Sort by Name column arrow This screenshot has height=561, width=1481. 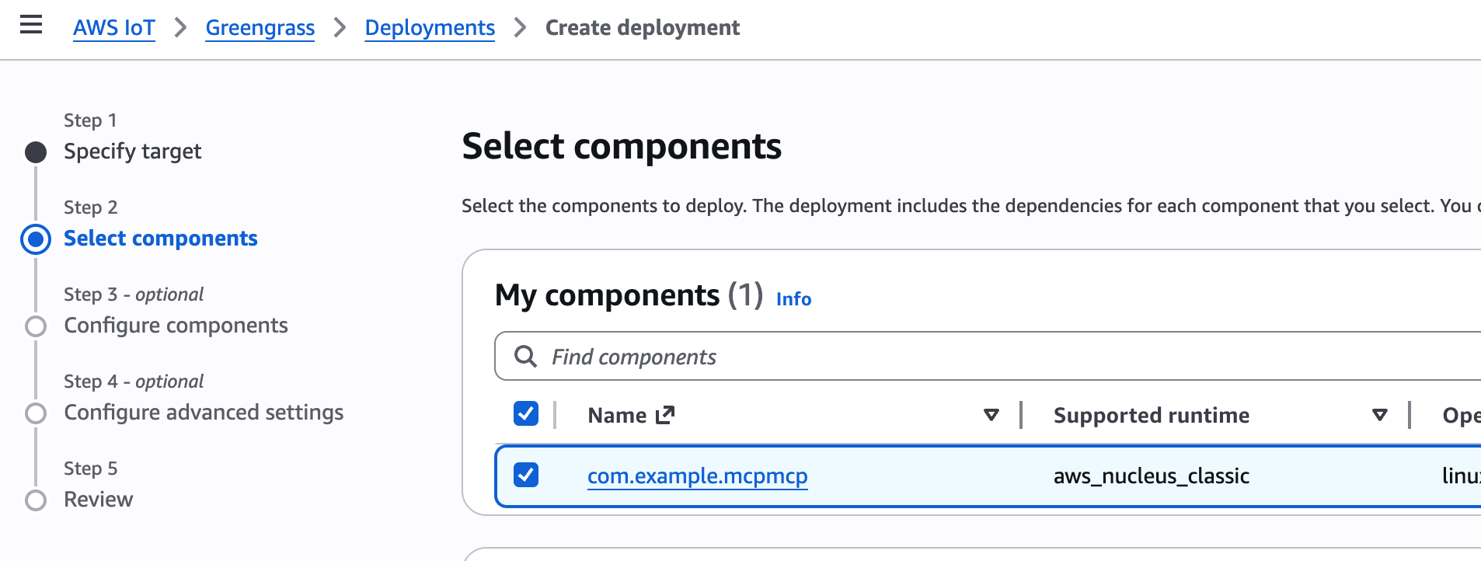[991, 415]
